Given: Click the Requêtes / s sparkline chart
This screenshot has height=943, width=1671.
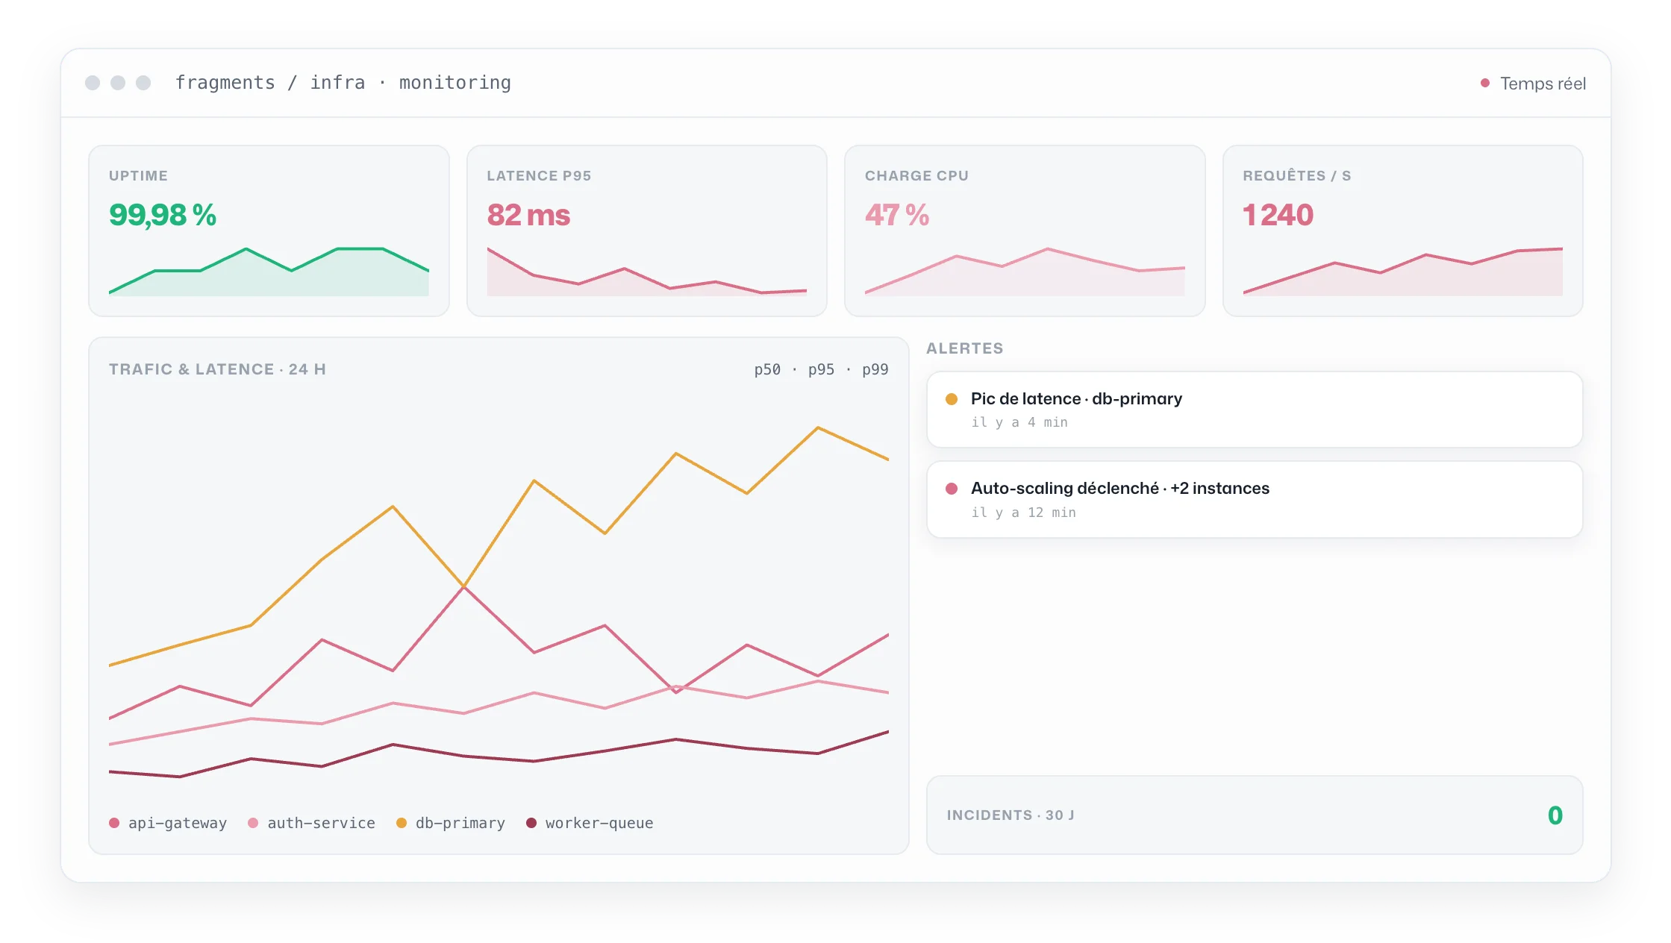Looking at the screenshot, I should [x=1402, y=272].
